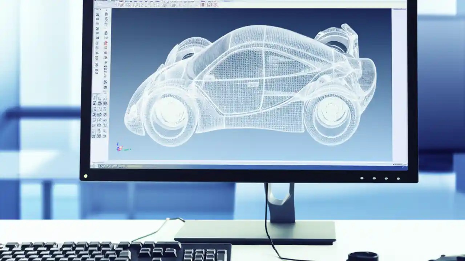Screen dimensions: 465x261
Task: Click the axis orientation triad indicator
Action: pos(120,147)
